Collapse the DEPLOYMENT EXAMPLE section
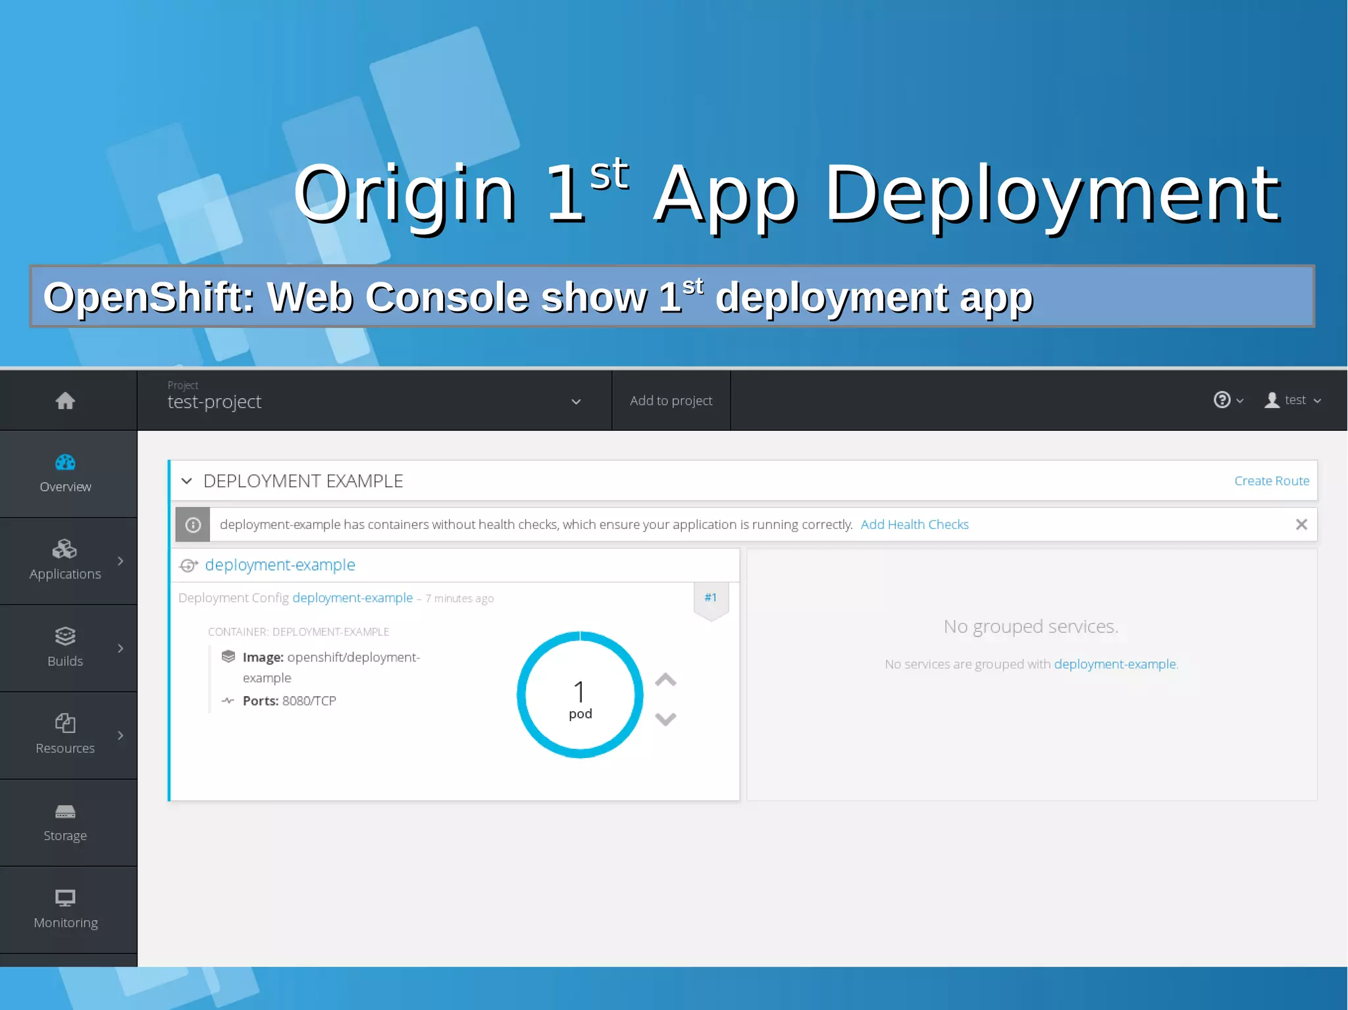 [187, 481]
